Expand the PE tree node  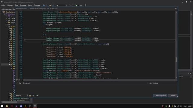pos(7,16)
